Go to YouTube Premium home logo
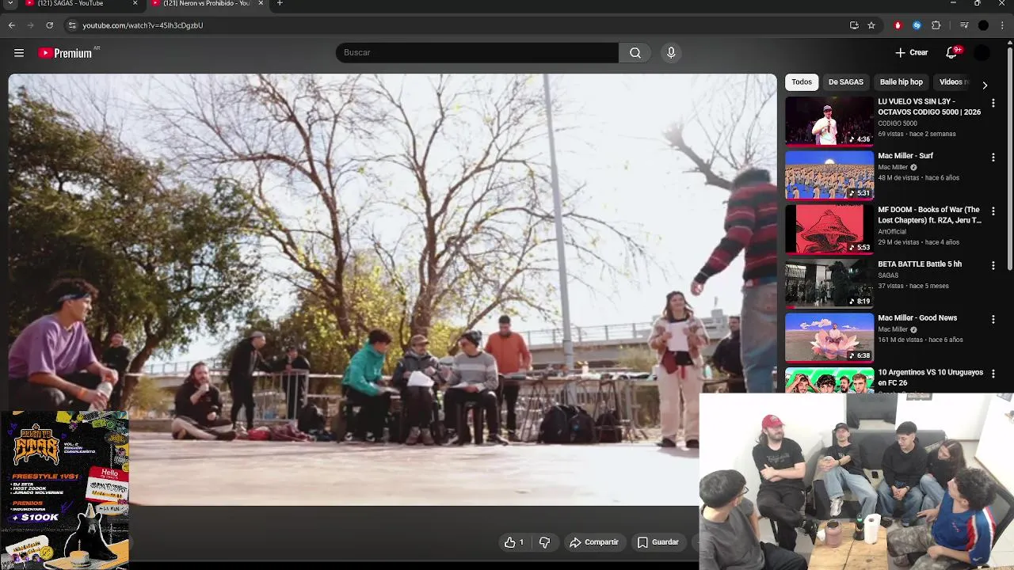The width and height of the screenshot is (1014, 570). coord(65,53)
